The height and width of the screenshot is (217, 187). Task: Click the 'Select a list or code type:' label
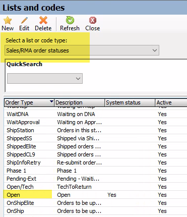[36, 40]
